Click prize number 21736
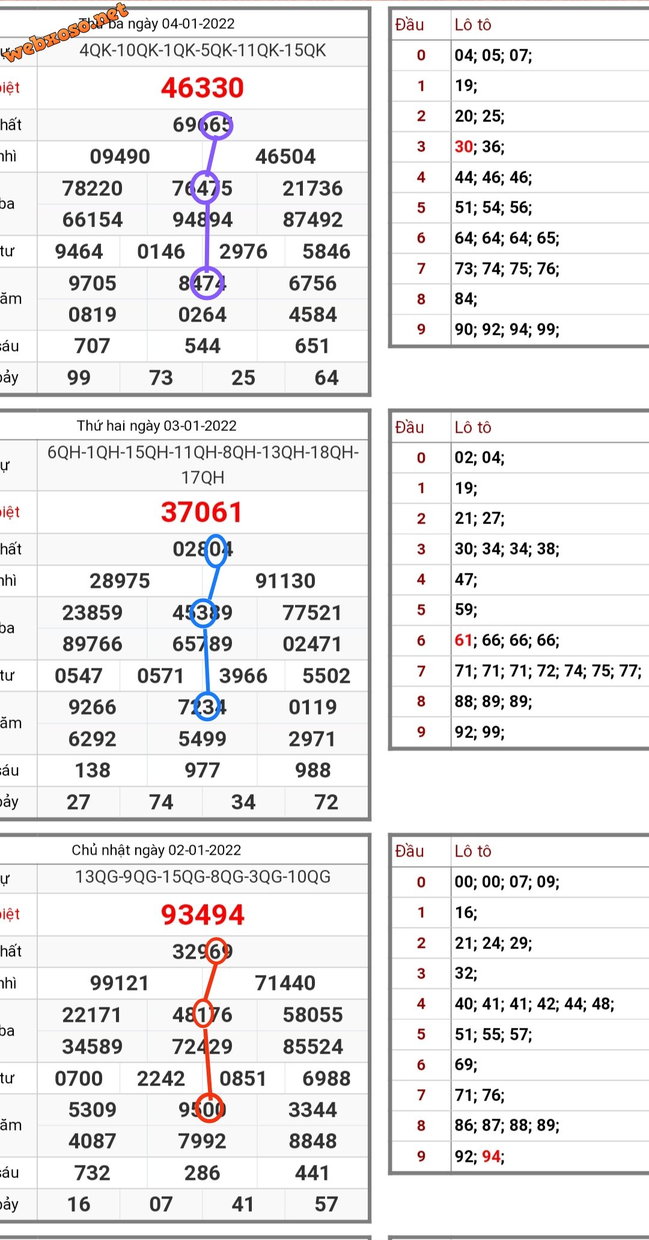Screen dimensions: 649x1240 [x=312, y=189]
